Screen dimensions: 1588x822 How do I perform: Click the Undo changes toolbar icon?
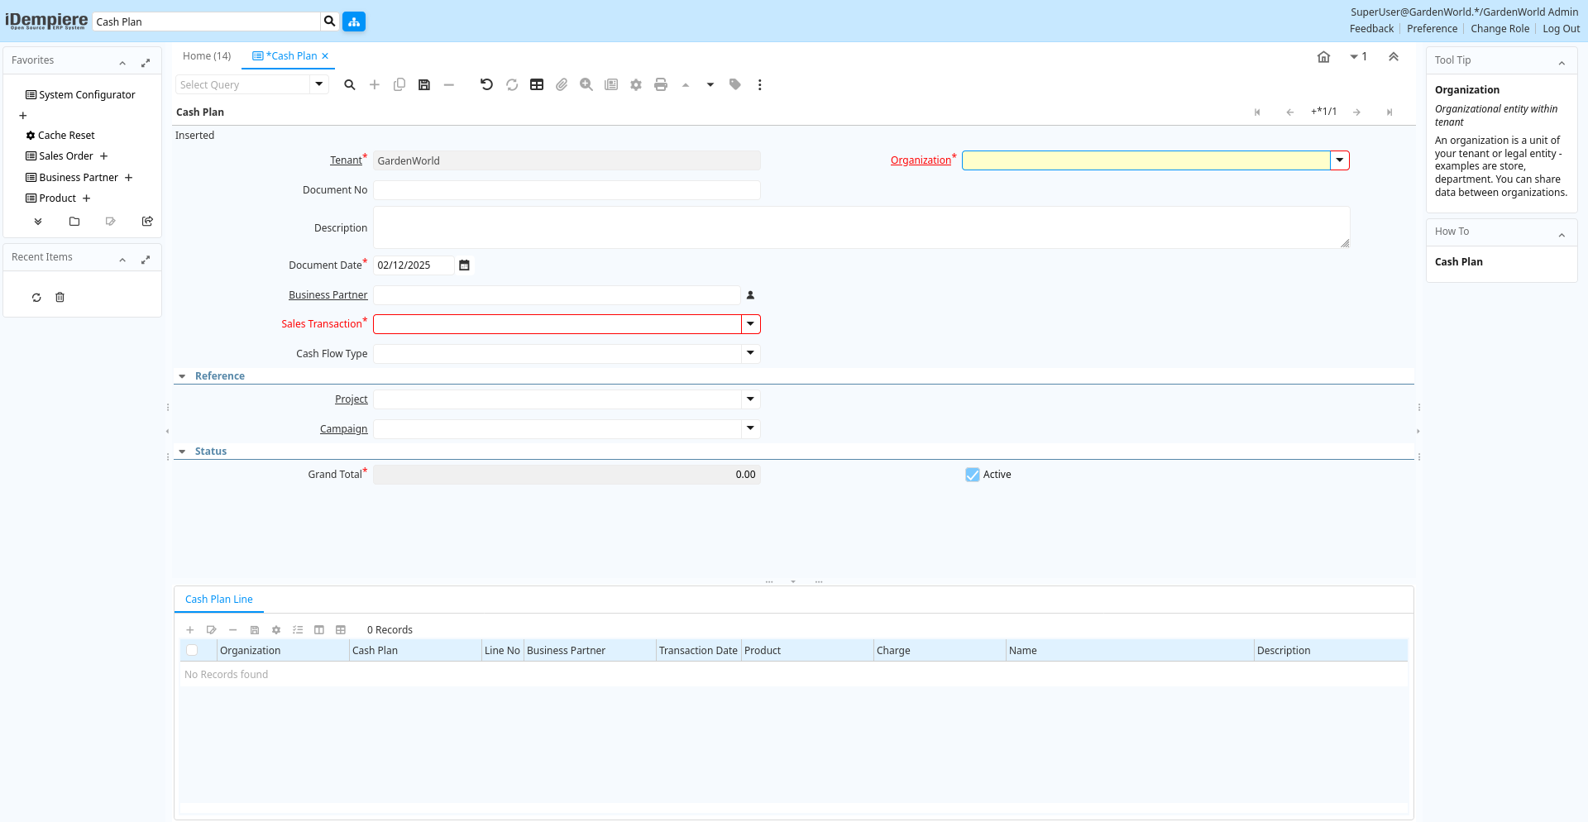(x=486, y=84)
